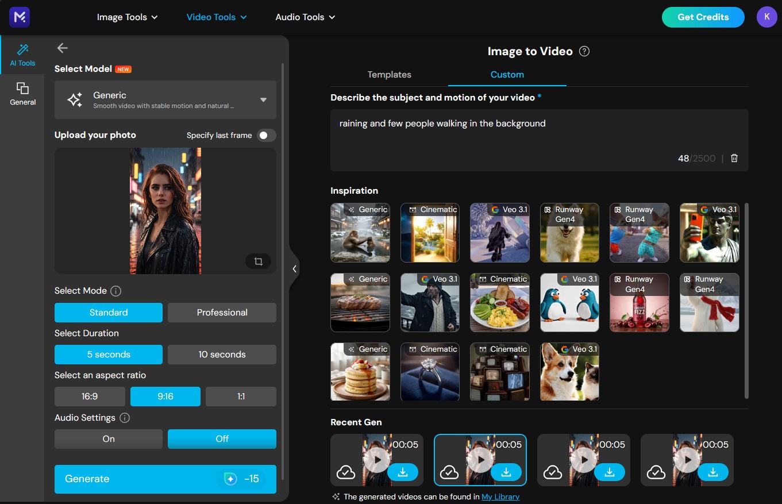Select the Generic monkeys inspiration thumbnail
Screen dimensions: 782x504
[360, 233]
